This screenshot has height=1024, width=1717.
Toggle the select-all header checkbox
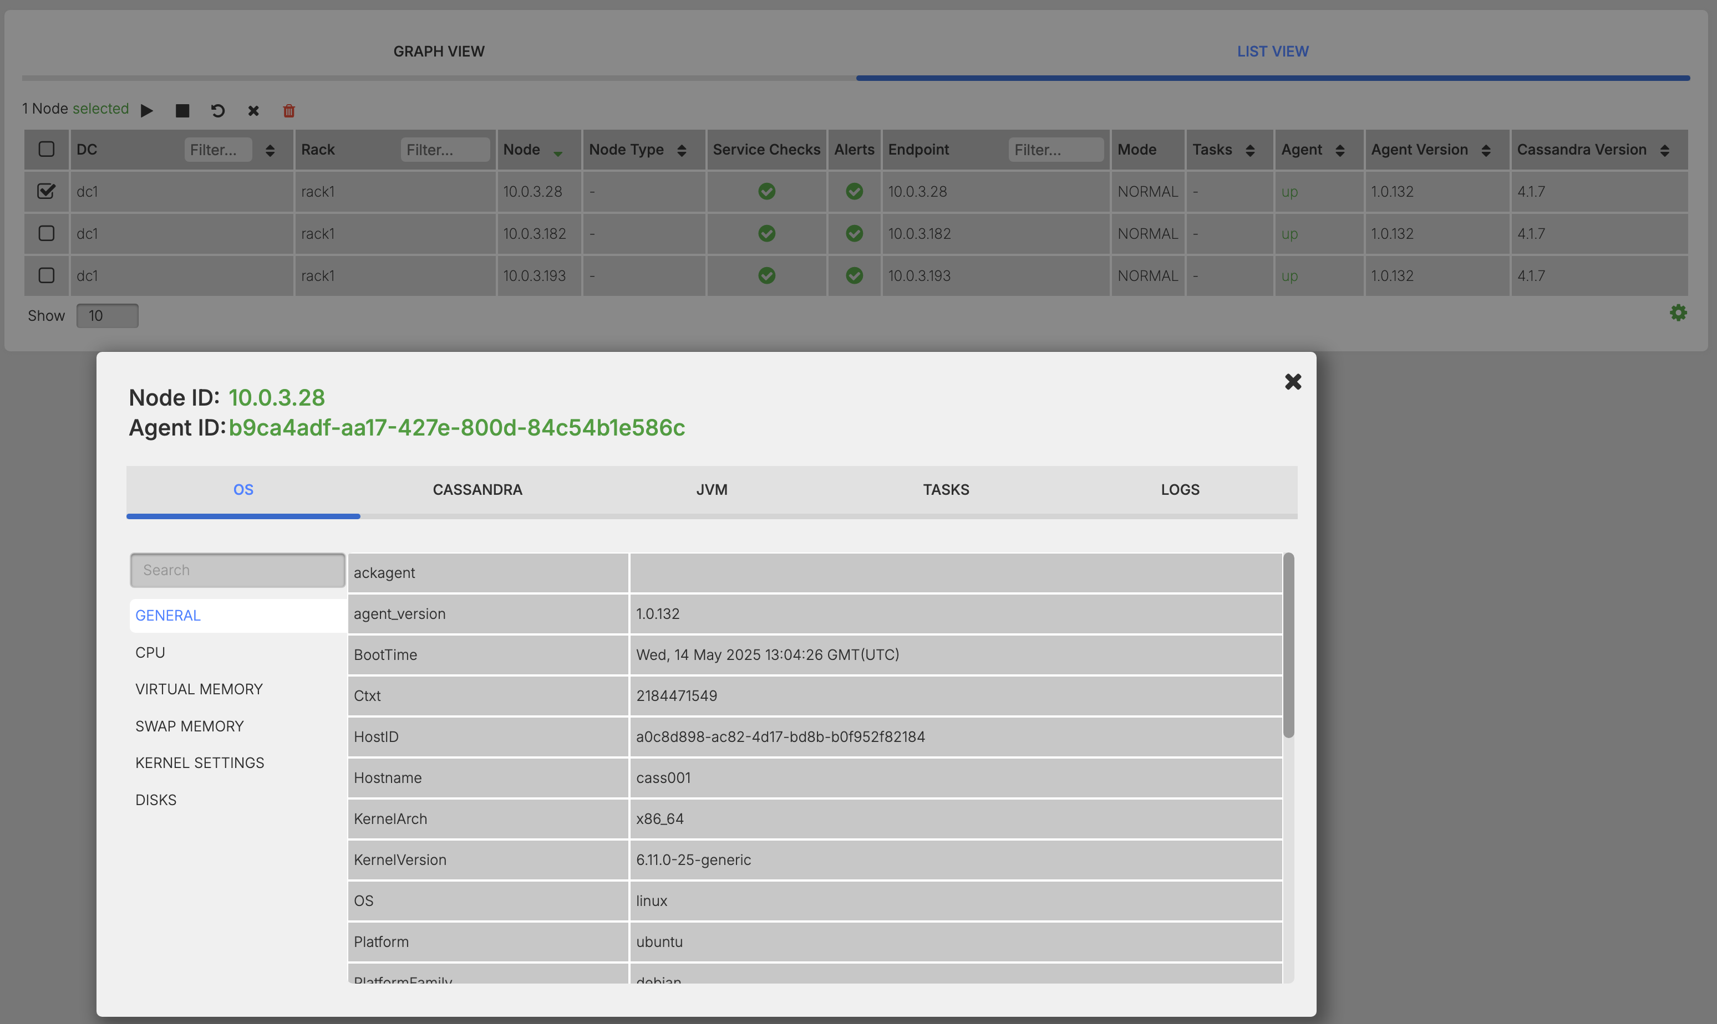pyautogui.click(x=46, y=149)
